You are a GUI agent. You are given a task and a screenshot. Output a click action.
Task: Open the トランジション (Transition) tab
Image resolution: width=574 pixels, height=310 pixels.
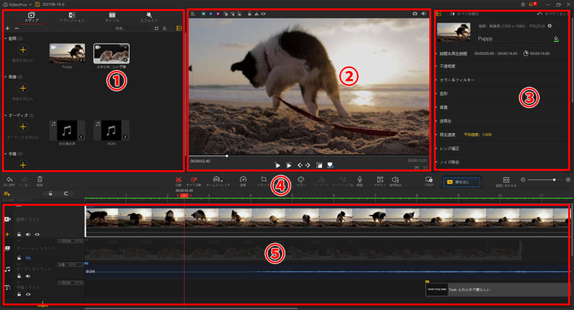click(x=72, y=17)
